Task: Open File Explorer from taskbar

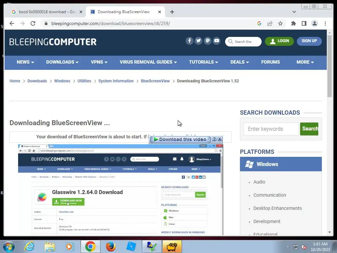Action: pyautogui.click(x=50, y=246)
